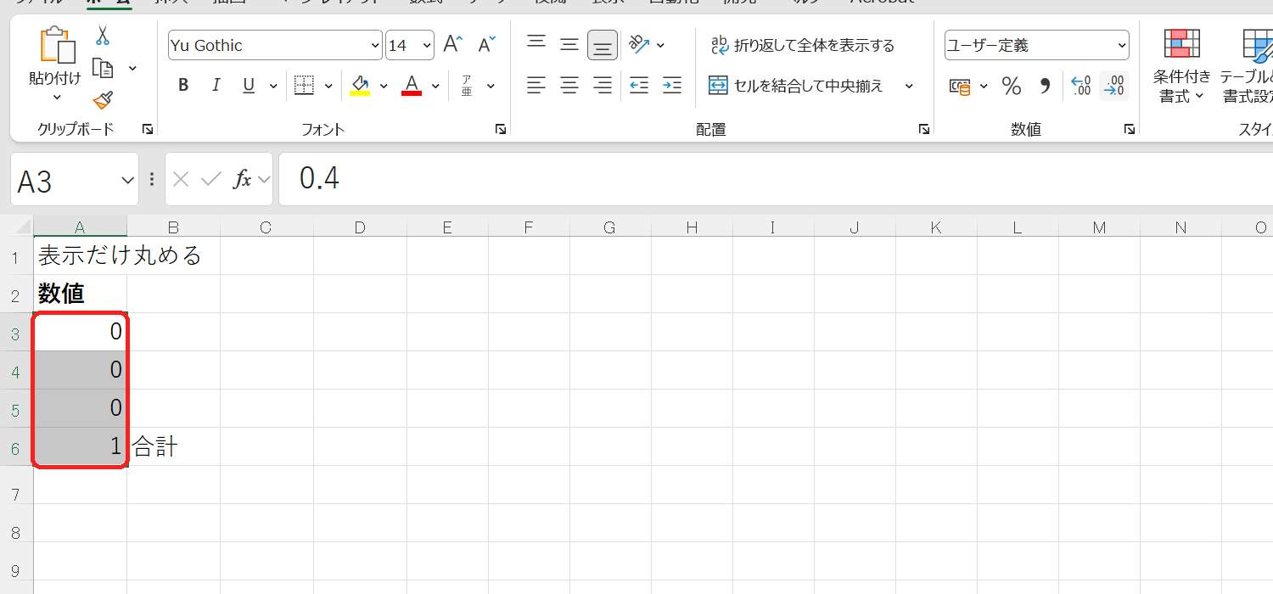Screen dimensions: 1273x594
Task: Cut selection with the scissors icon
Action: tap(103, 36)
